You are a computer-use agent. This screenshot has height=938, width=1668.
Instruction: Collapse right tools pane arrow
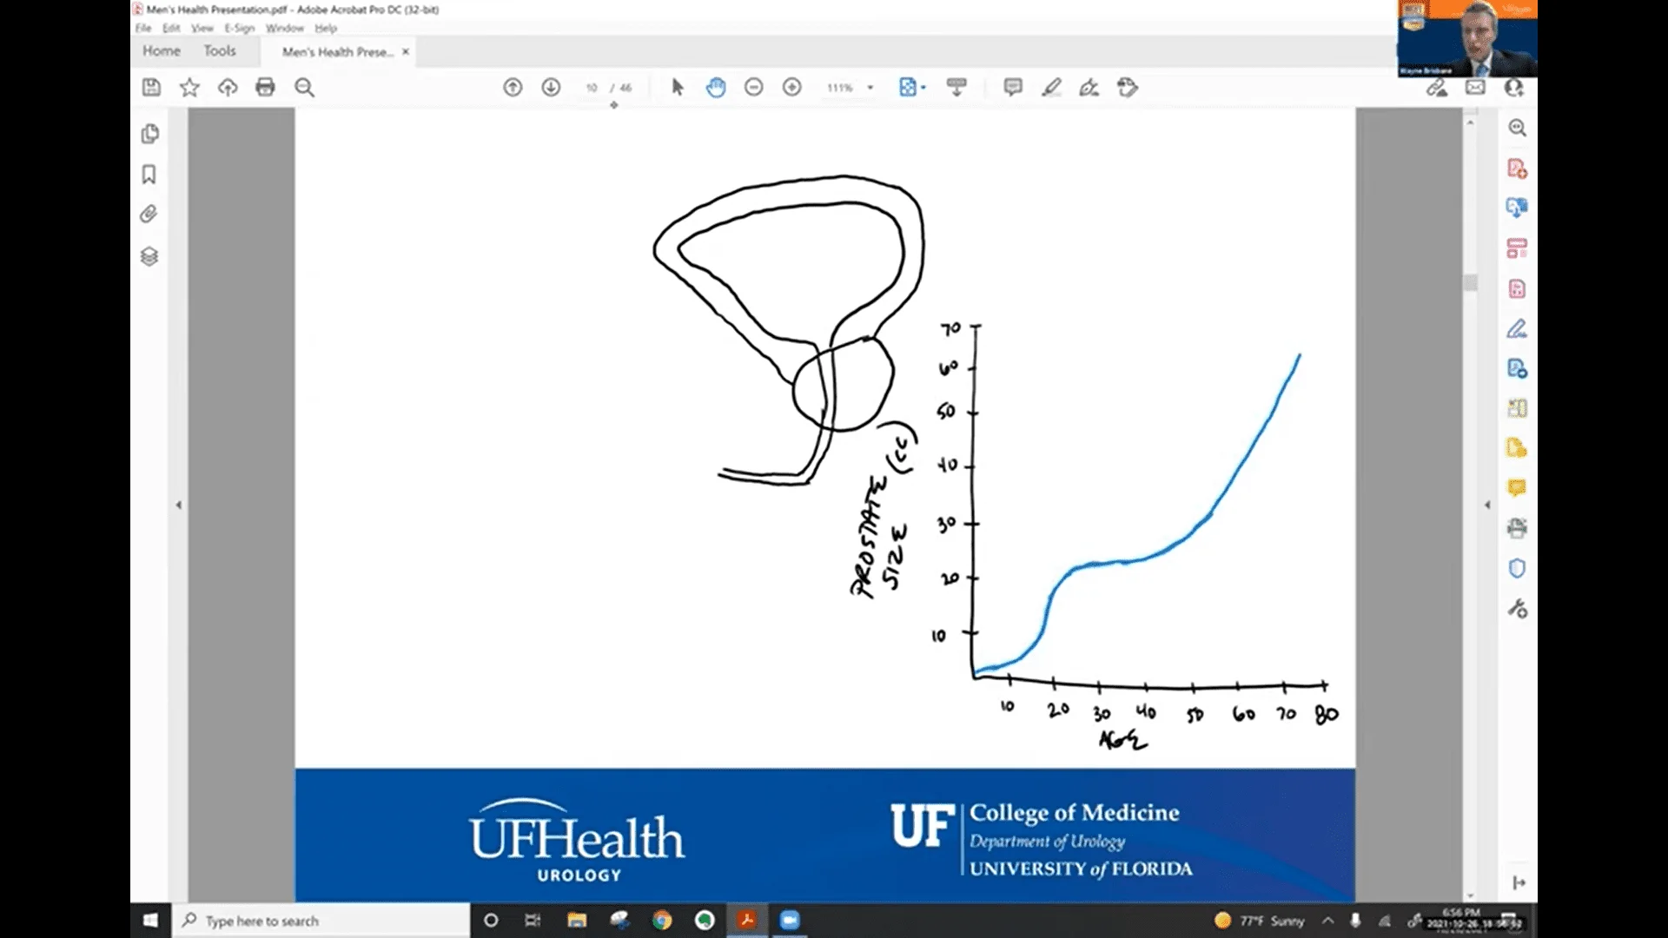coord(1487,505)
